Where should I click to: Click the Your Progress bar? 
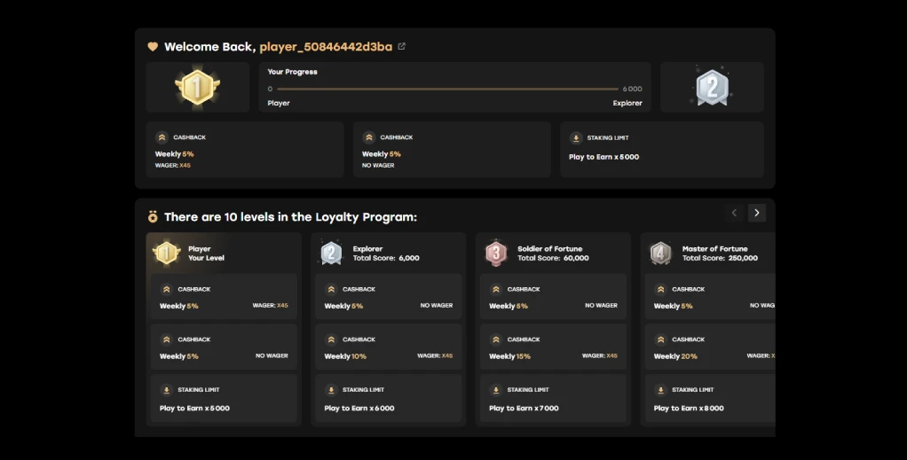[447, 89]
